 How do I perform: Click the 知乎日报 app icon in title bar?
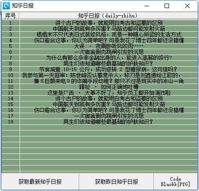click(x=6, y=6)
